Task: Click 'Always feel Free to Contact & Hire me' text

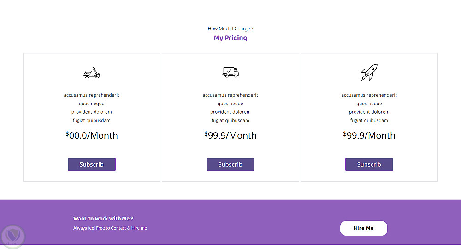Action: tap(110, 228)
